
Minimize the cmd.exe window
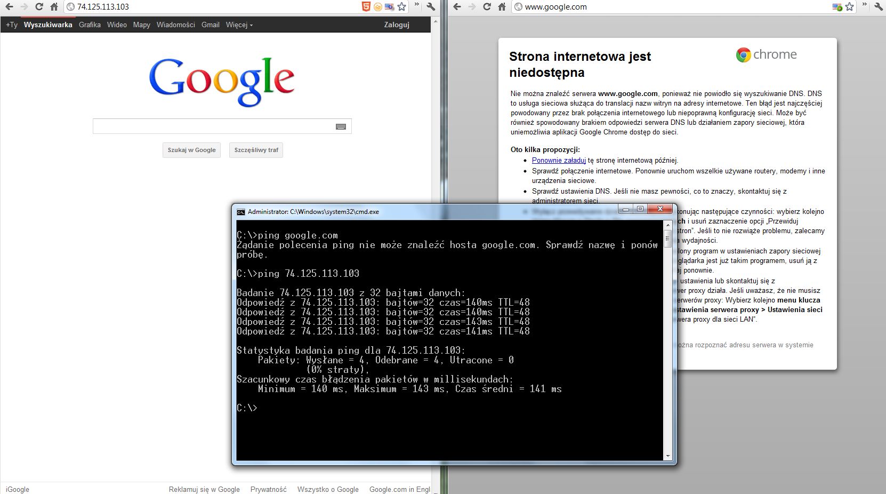click(x=626, y=209)
